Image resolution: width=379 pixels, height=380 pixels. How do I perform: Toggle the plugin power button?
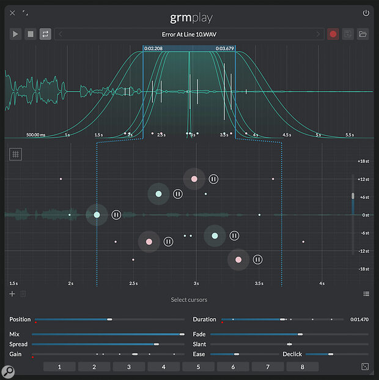(x=366, y=13)
